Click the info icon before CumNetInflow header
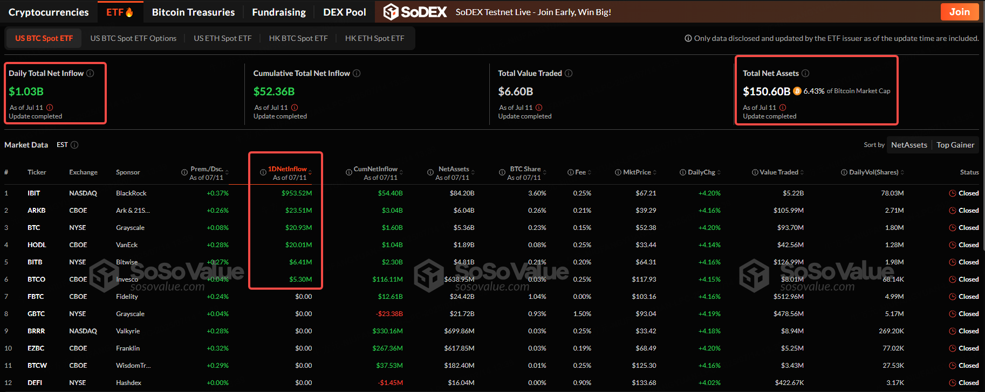Image resolution: width=985 pixels, height=392 pixels. pos(348,172)
